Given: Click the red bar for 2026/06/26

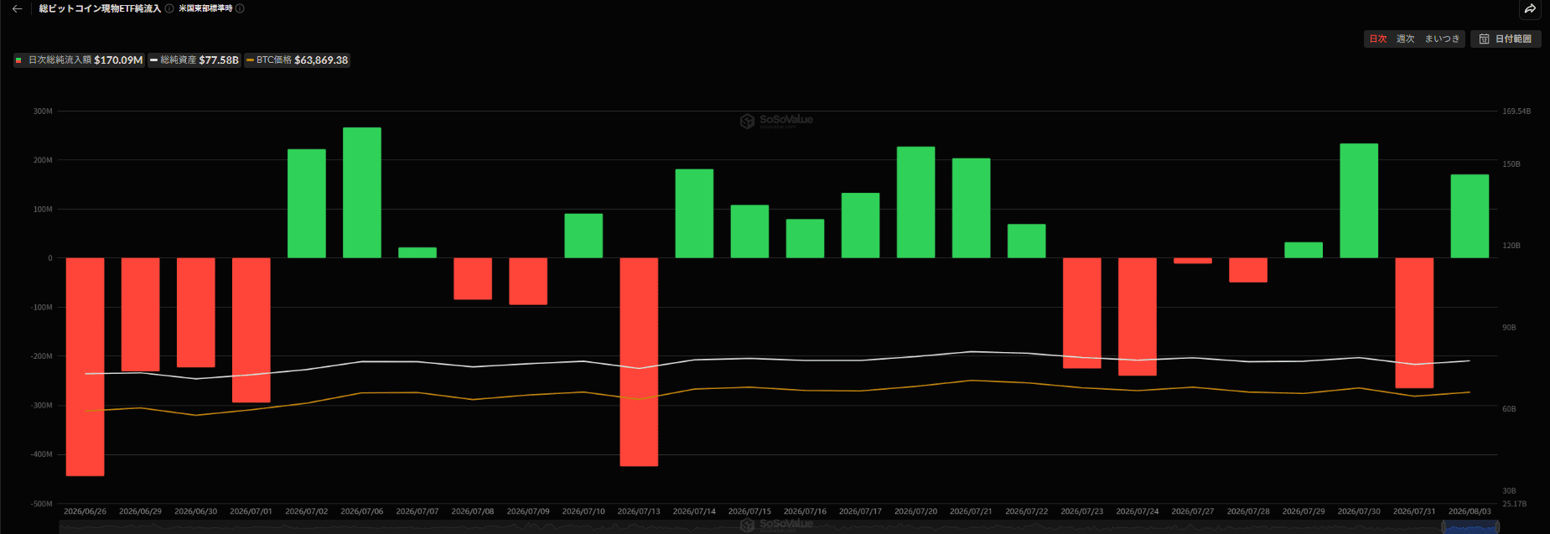Looking at the screenshot, I should [x=85, y=366].
